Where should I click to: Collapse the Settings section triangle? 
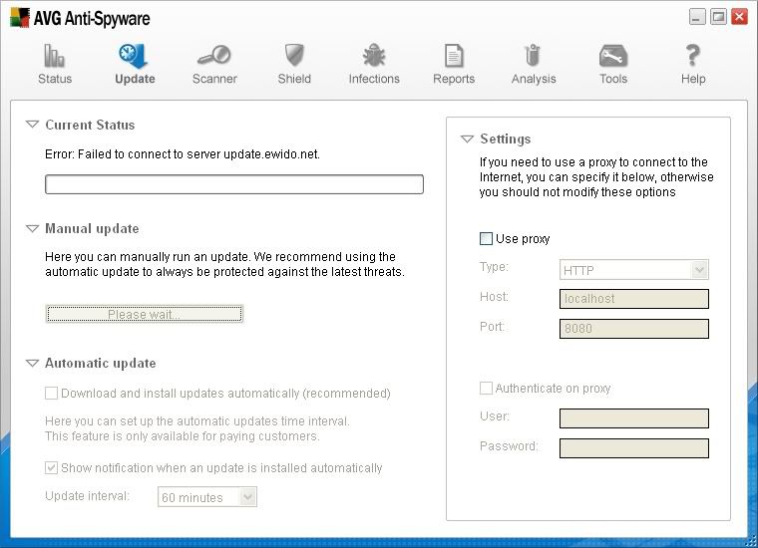pyautogui.click(x=467, y=139)
